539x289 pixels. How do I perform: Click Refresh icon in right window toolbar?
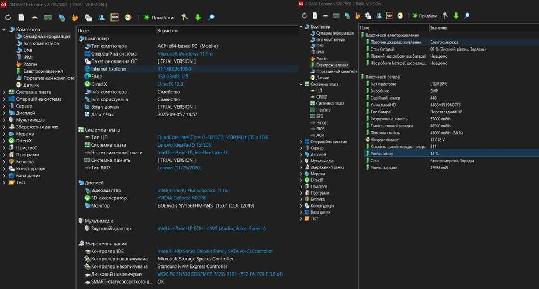tap(304, 16)
